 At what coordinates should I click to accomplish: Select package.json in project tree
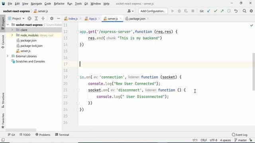28,41
